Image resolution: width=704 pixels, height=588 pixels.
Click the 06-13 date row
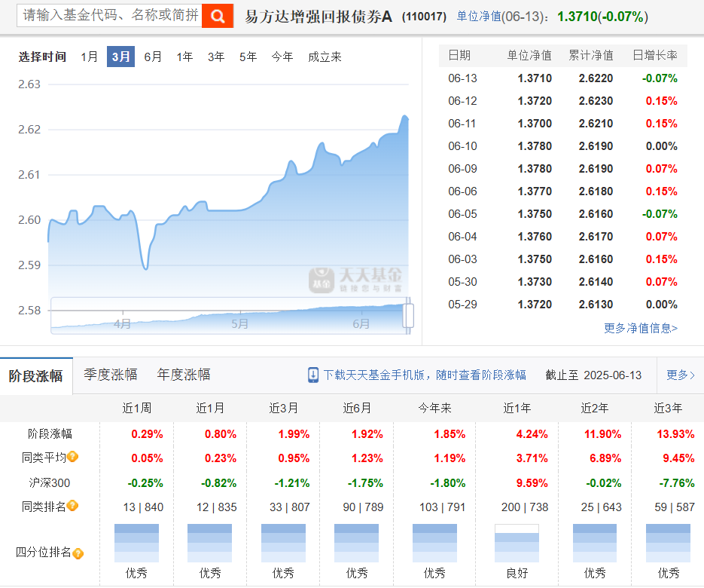point(562,78)
